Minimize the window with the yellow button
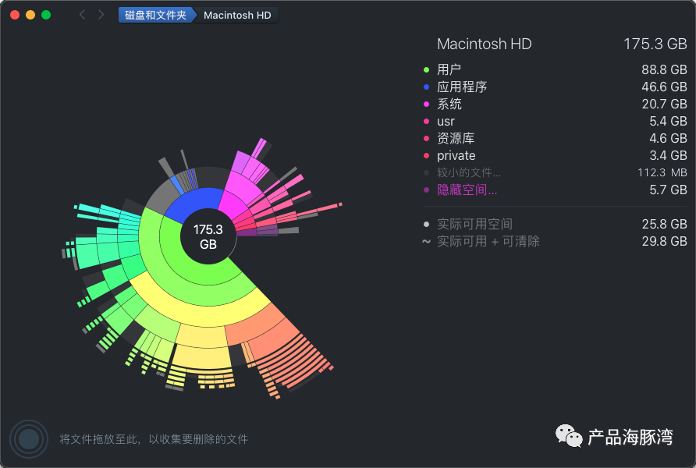Screen dimensions: 696x468 30,15
